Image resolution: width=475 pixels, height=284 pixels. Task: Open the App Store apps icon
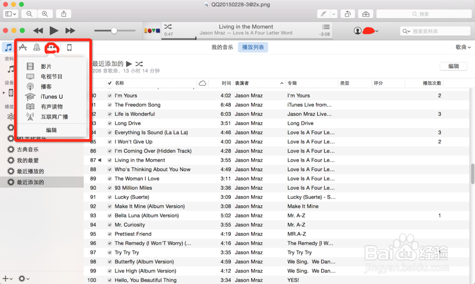pyautogui.click(x=23, y=47)
